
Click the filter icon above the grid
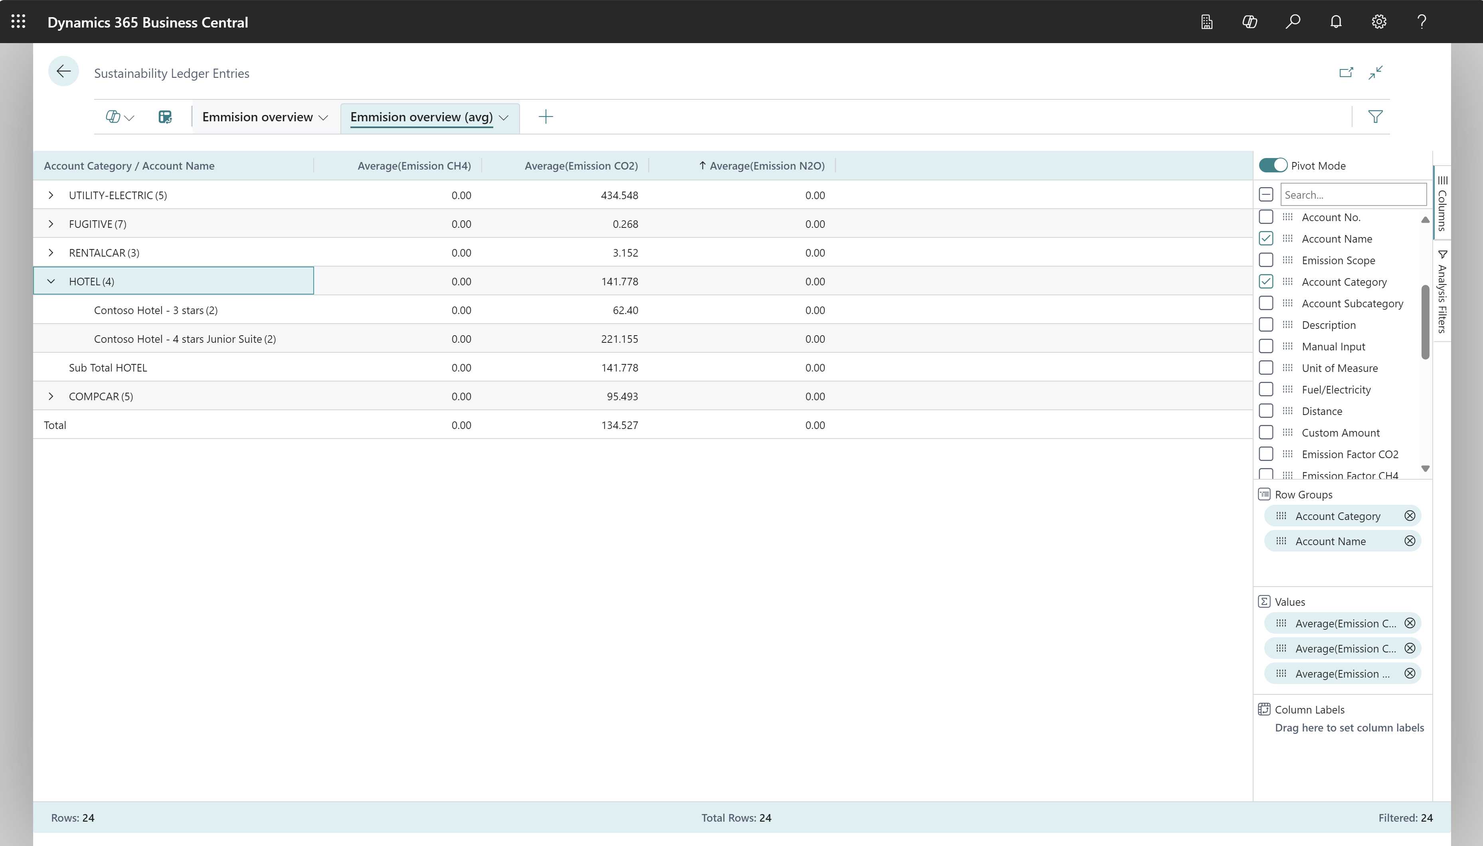[x=1376, y=116]
